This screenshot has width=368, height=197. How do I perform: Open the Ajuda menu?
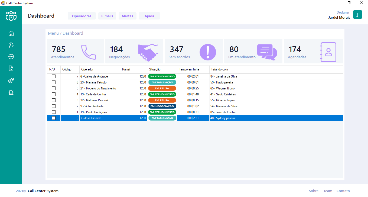pos(149,16)
